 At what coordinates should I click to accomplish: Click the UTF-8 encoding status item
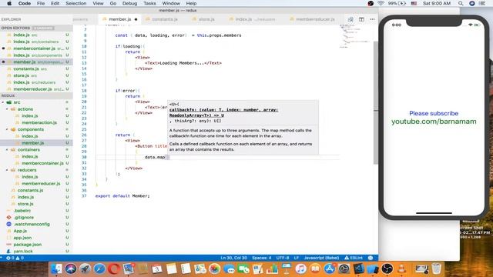(283, 258)
